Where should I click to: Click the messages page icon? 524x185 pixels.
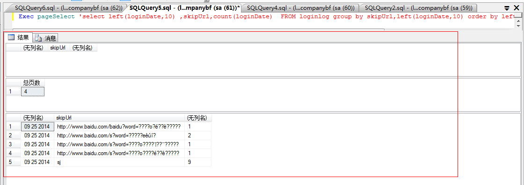[38, 38]
